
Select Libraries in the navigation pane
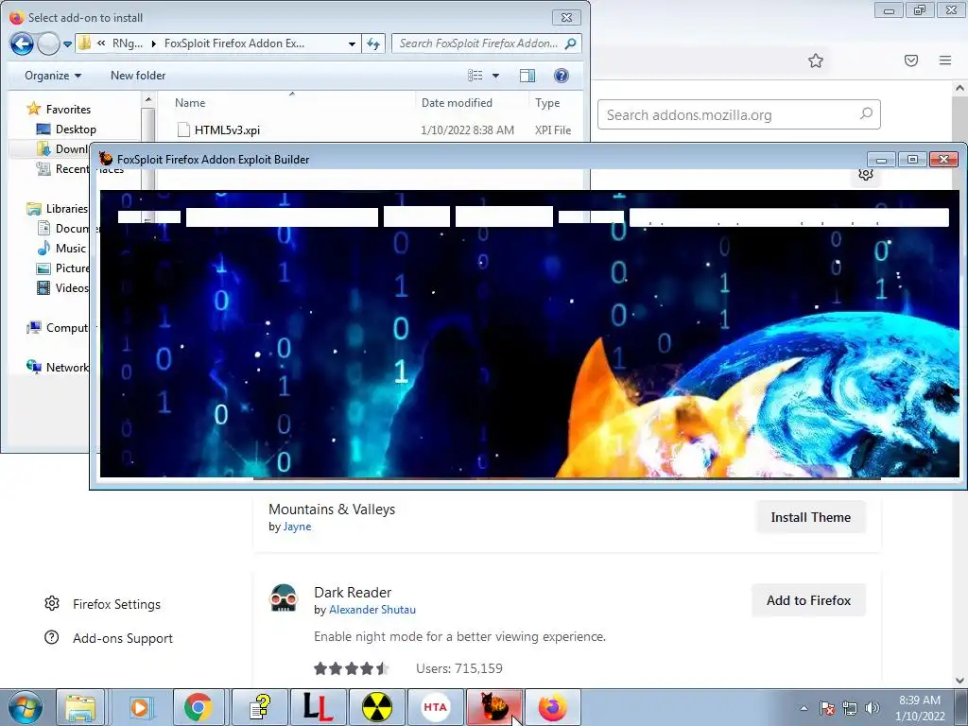[58, 209]
